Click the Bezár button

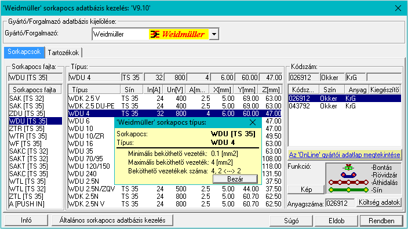click(x=235, y=179)
